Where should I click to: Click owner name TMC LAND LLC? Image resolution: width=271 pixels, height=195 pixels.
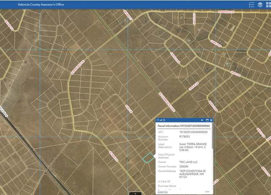point(188,162)
